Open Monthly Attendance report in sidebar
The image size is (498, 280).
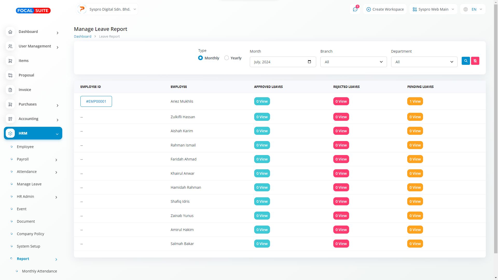[39, 271]
